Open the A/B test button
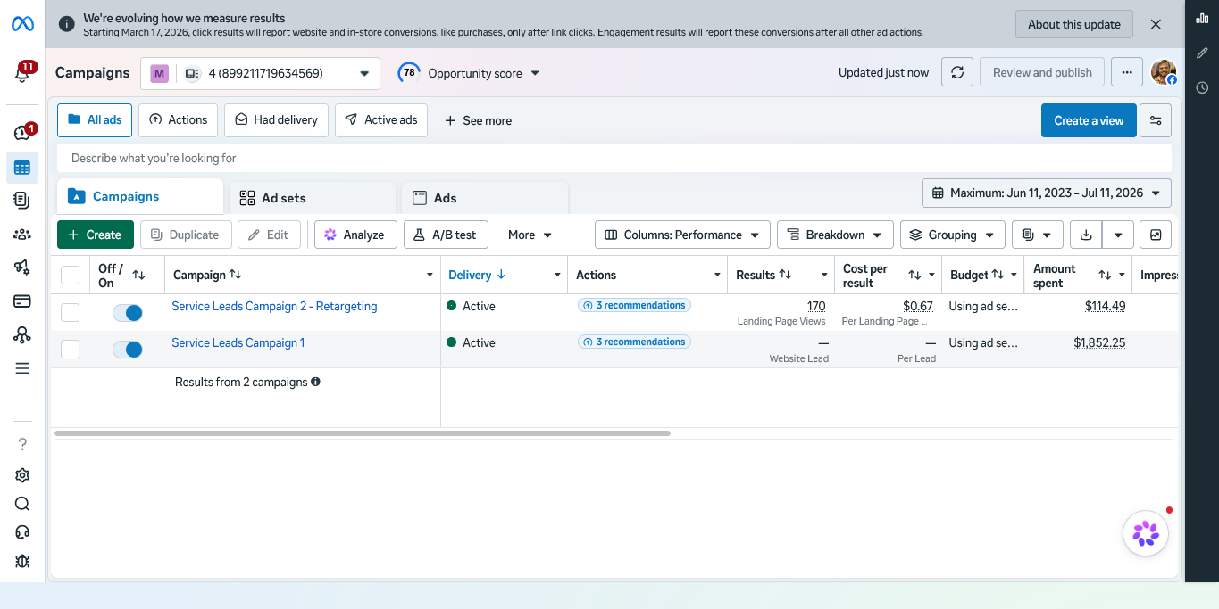This screenshot has width=1219, height=609. pyautogui.click(x=447, y=235)
